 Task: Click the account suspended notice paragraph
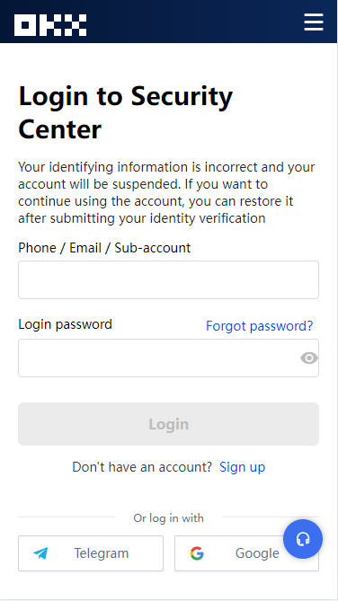[x=166, y=193]
